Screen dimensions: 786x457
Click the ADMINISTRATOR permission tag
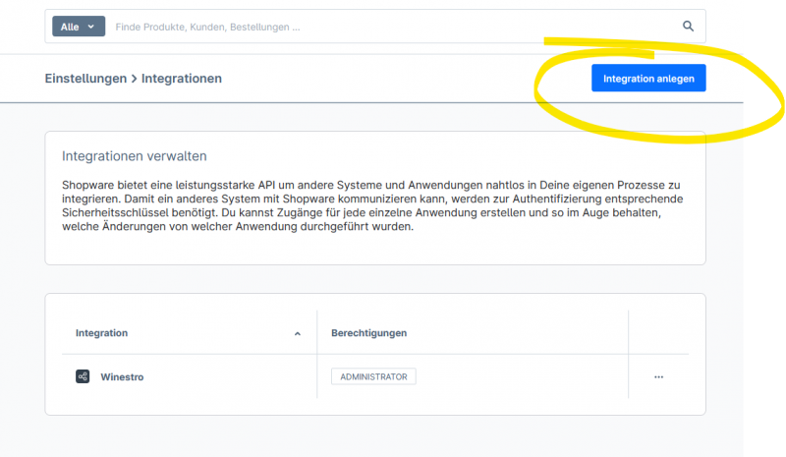click(373, 376)
